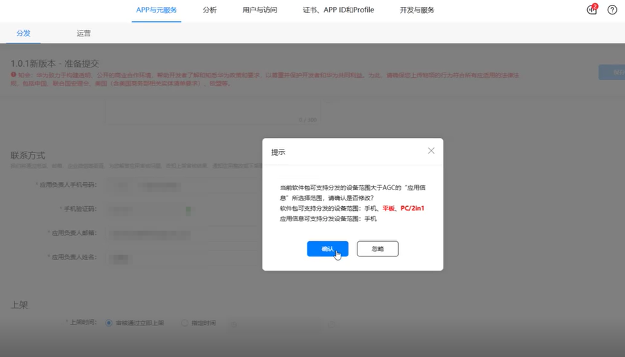This screenshot has height=357, width=625.
Task: Click the 忽略 button
Action: click(377, 249)
